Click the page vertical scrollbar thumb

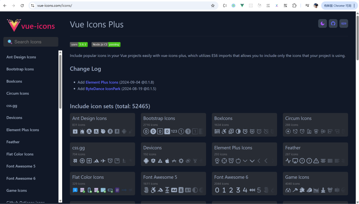click(357, 38)
